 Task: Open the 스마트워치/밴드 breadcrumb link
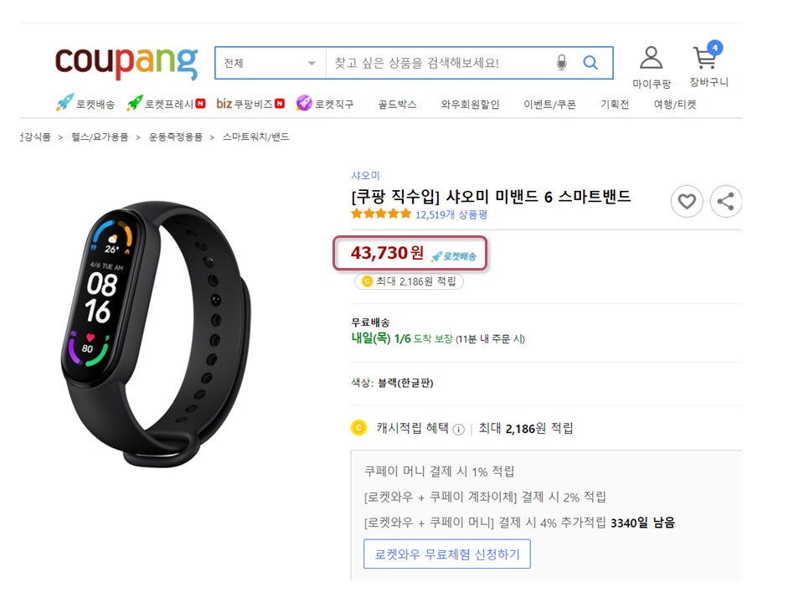[256, 137]
